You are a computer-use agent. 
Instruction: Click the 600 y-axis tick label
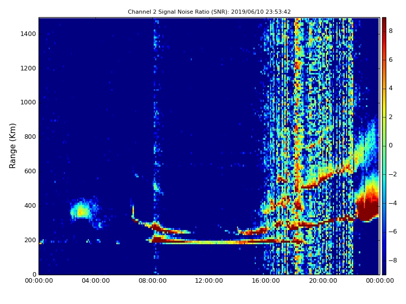(30, 171)
